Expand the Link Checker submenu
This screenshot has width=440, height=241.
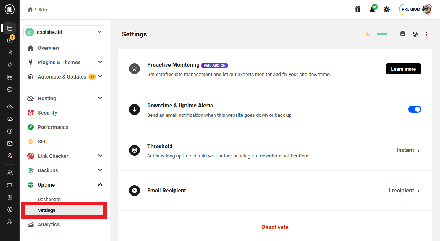pos(100,156)
